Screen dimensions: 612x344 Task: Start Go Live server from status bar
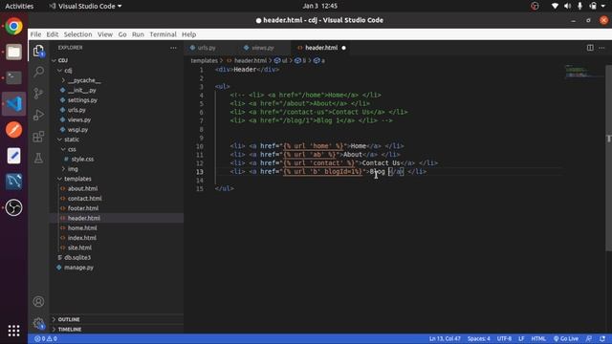point(565,338)
